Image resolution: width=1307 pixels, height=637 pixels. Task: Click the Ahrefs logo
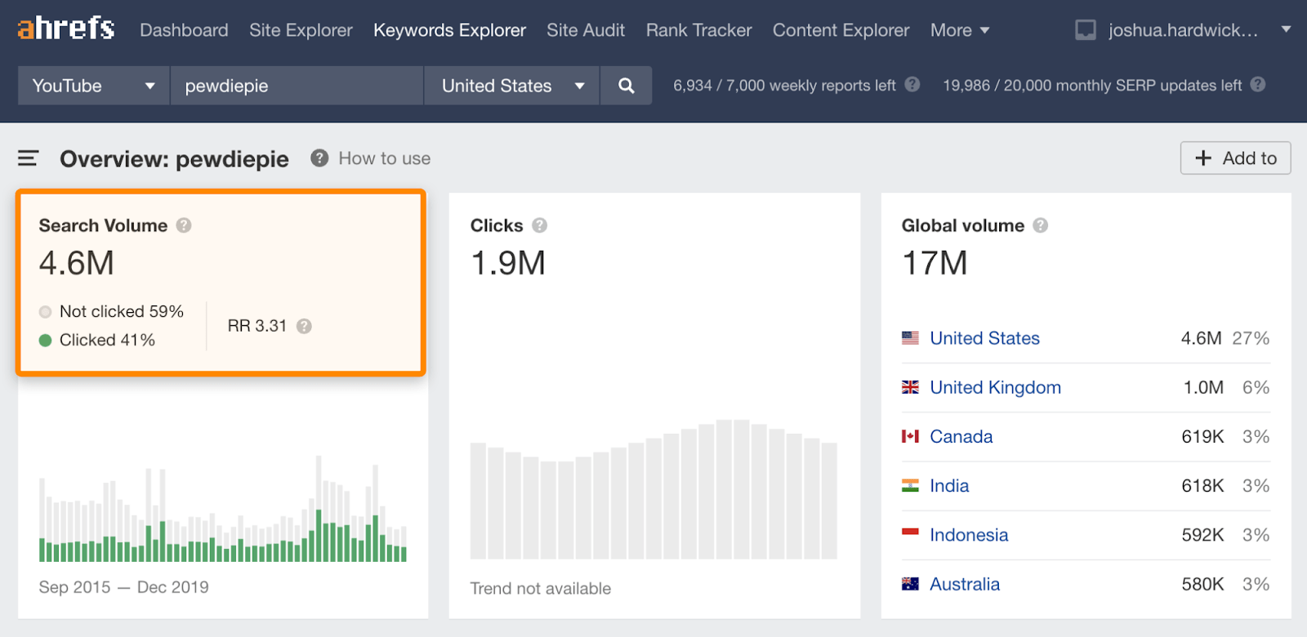pyautogui.click(x=65, y=29)
